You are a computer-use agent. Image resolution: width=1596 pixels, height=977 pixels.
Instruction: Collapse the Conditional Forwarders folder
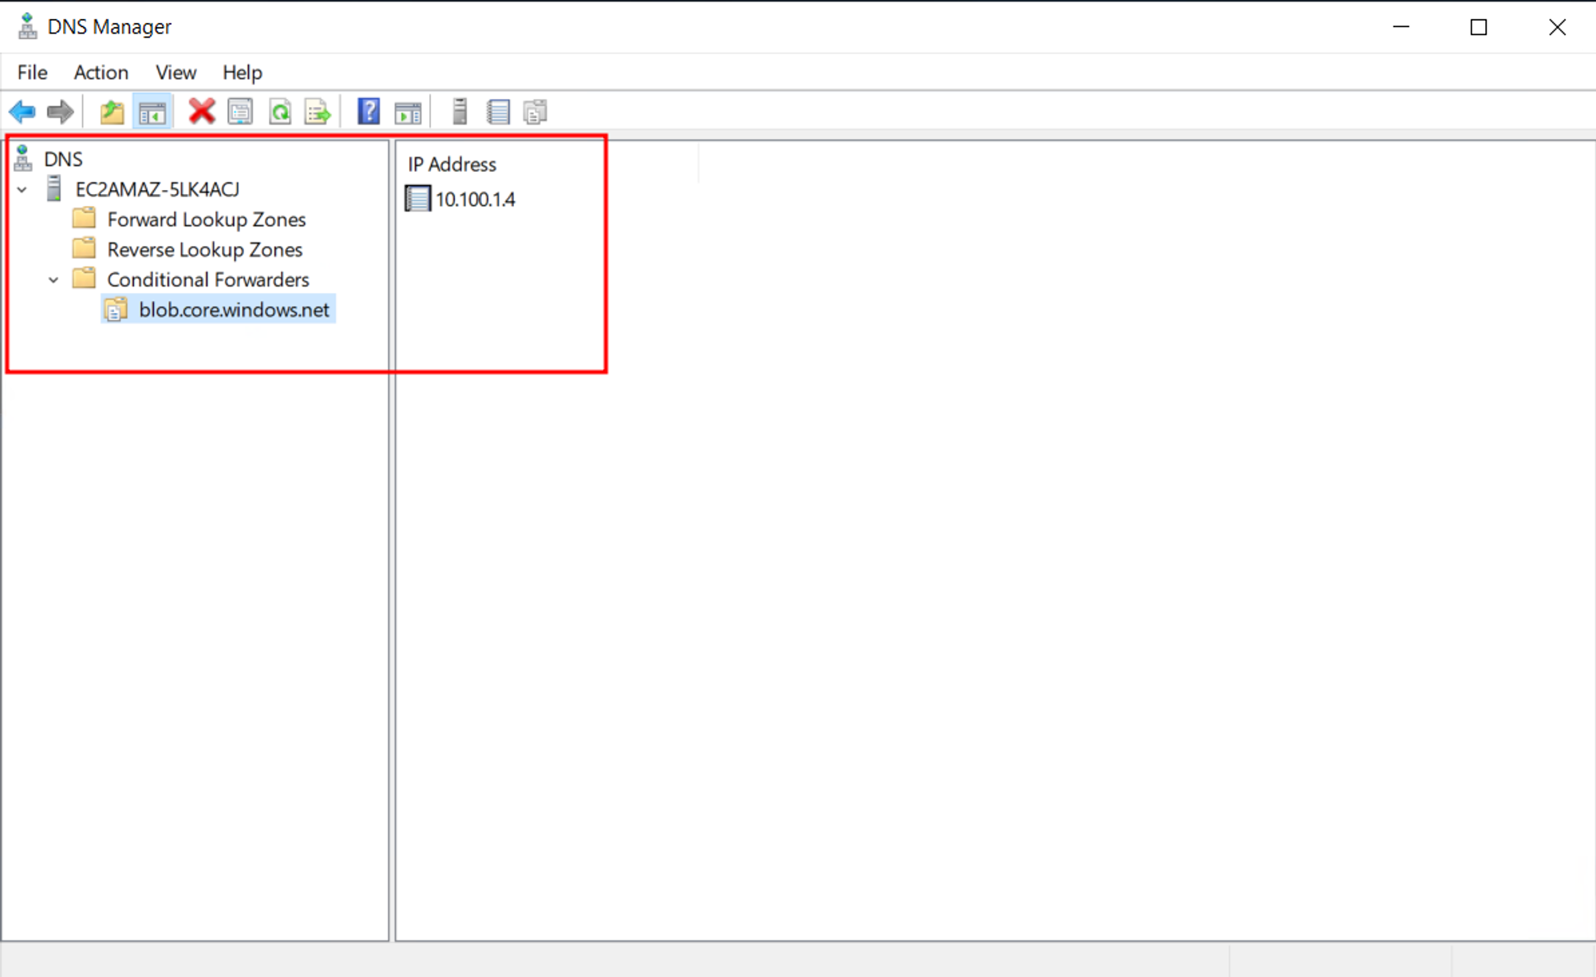coord(53,280)
